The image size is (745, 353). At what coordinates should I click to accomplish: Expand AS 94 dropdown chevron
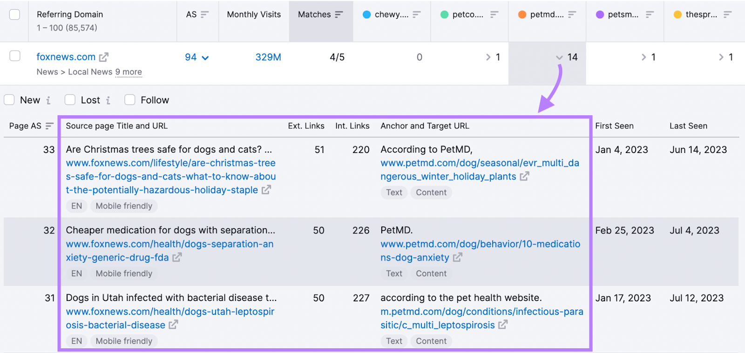coord(205,58)
